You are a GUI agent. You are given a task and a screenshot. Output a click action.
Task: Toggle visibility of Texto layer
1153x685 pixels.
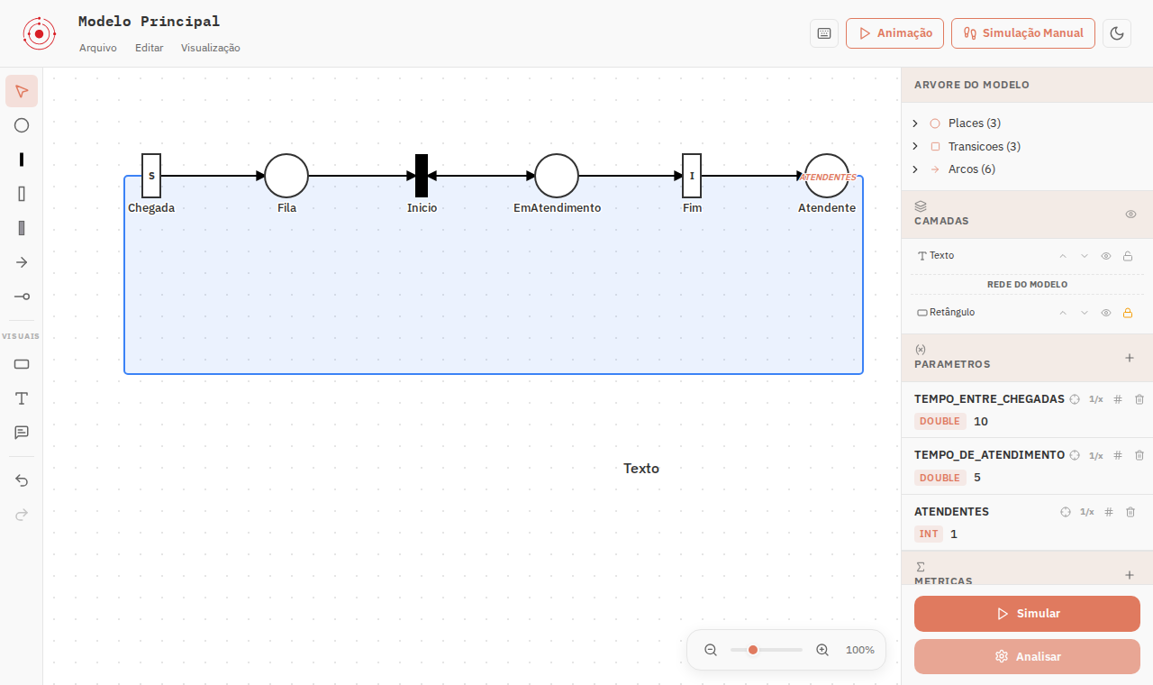1106,256
